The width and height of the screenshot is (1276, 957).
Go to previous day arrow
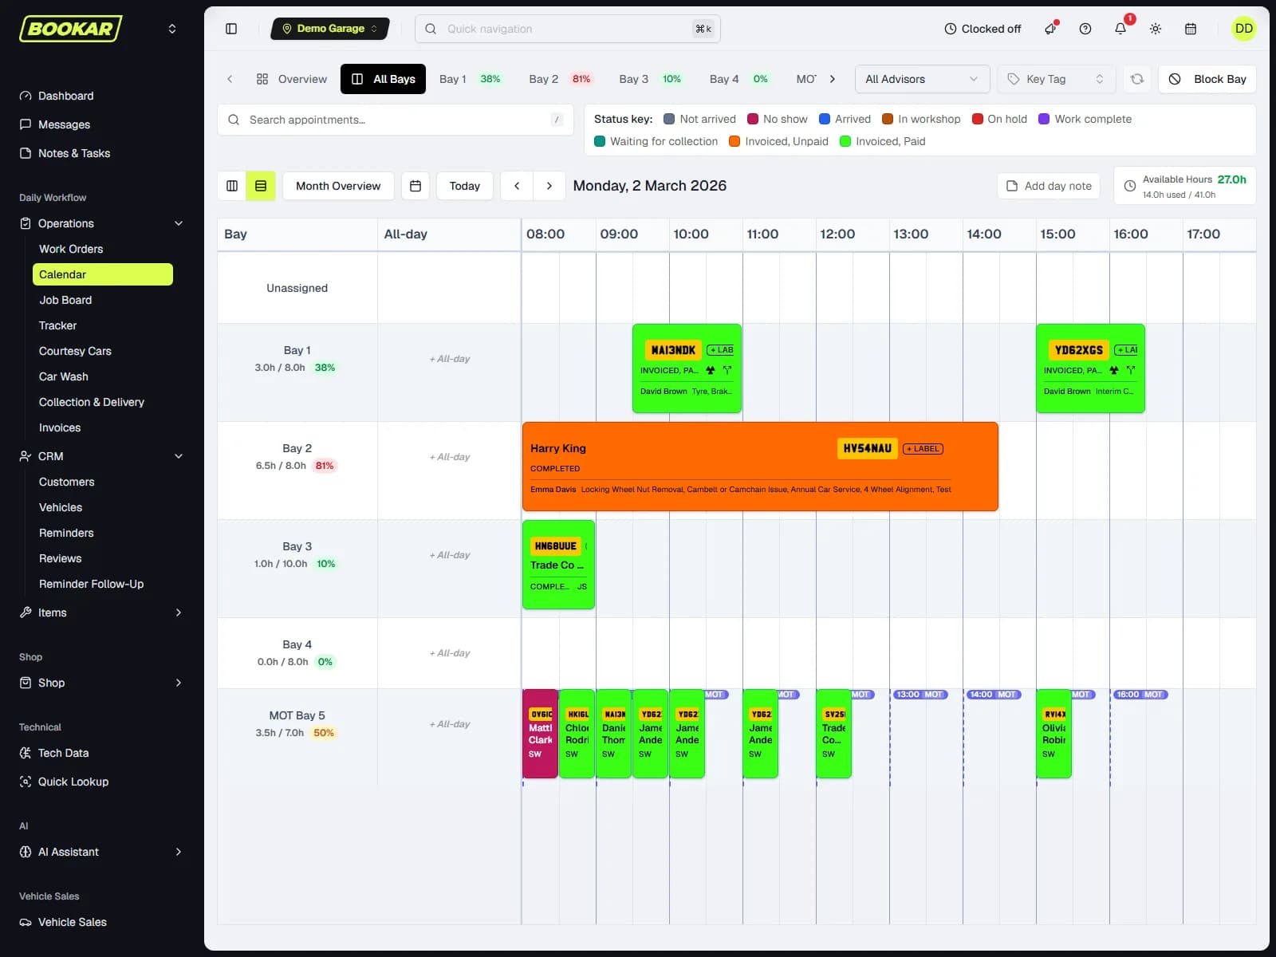point(517,186)
